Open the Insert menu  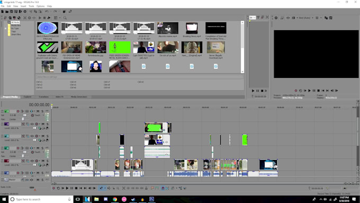point(23,6)
